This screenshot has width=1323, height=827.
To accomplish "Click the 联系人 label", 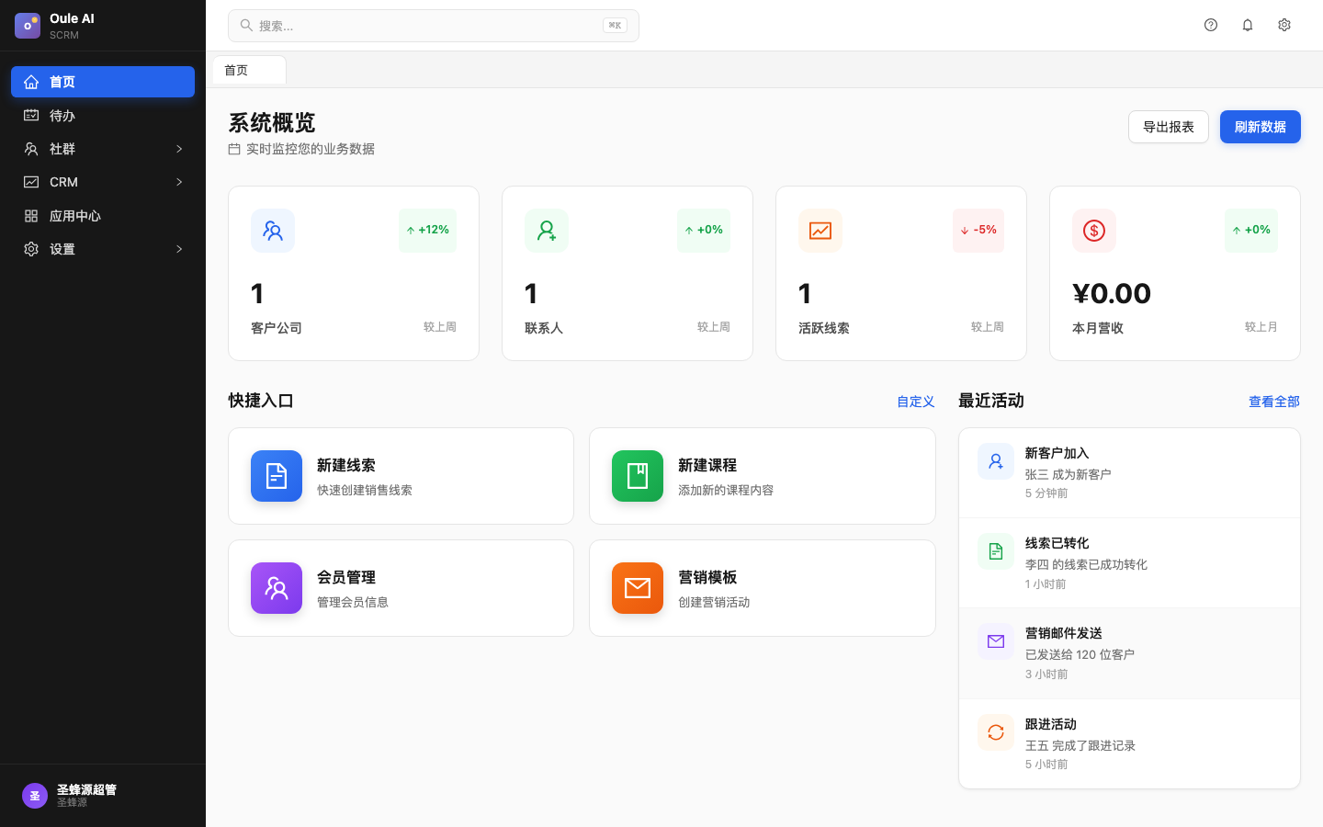I will pos(544,328).
